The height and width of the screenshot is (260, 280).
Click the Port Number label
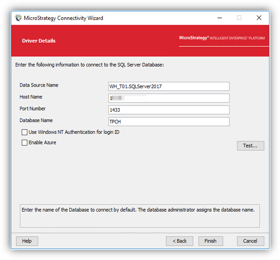pos(33,109)
